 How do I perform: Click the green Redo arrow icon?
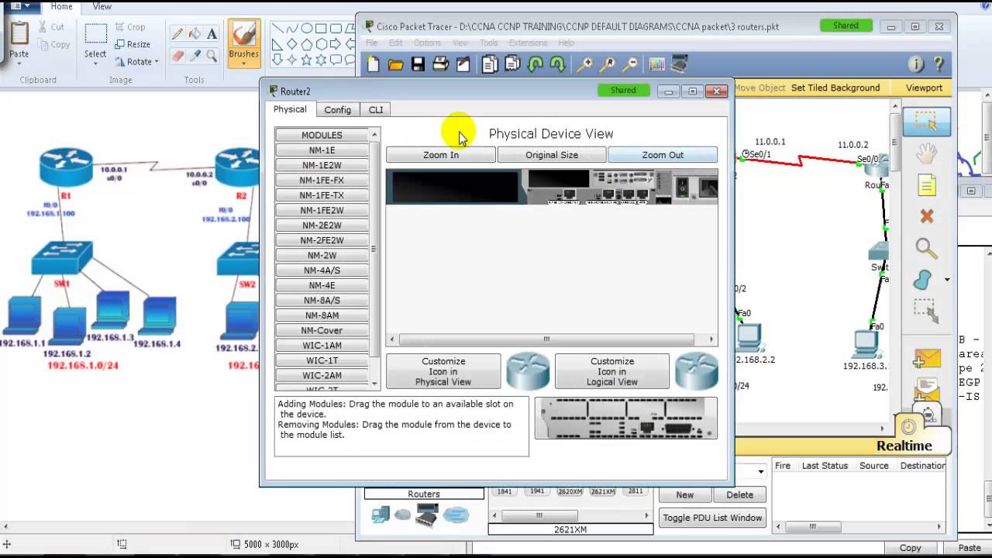tap(557, 64)
